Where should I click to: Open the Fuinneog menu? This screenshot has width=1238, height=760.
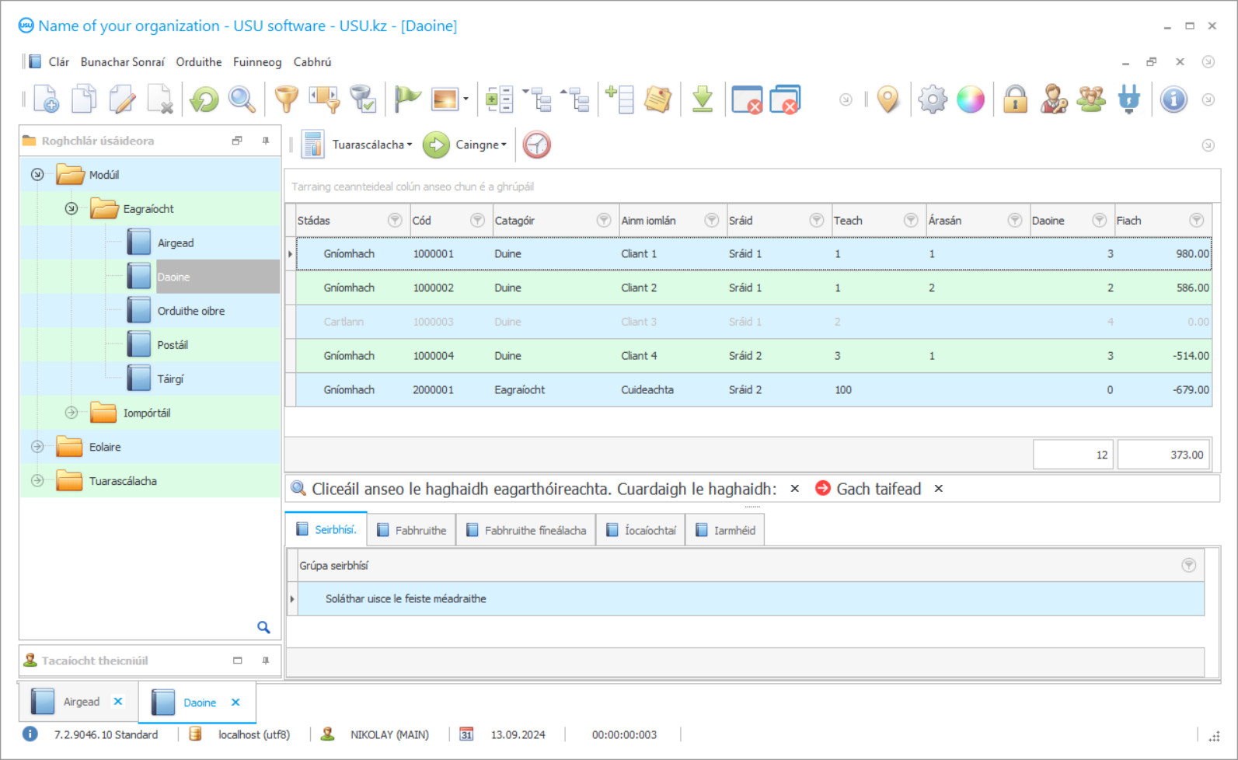(257, 62)
